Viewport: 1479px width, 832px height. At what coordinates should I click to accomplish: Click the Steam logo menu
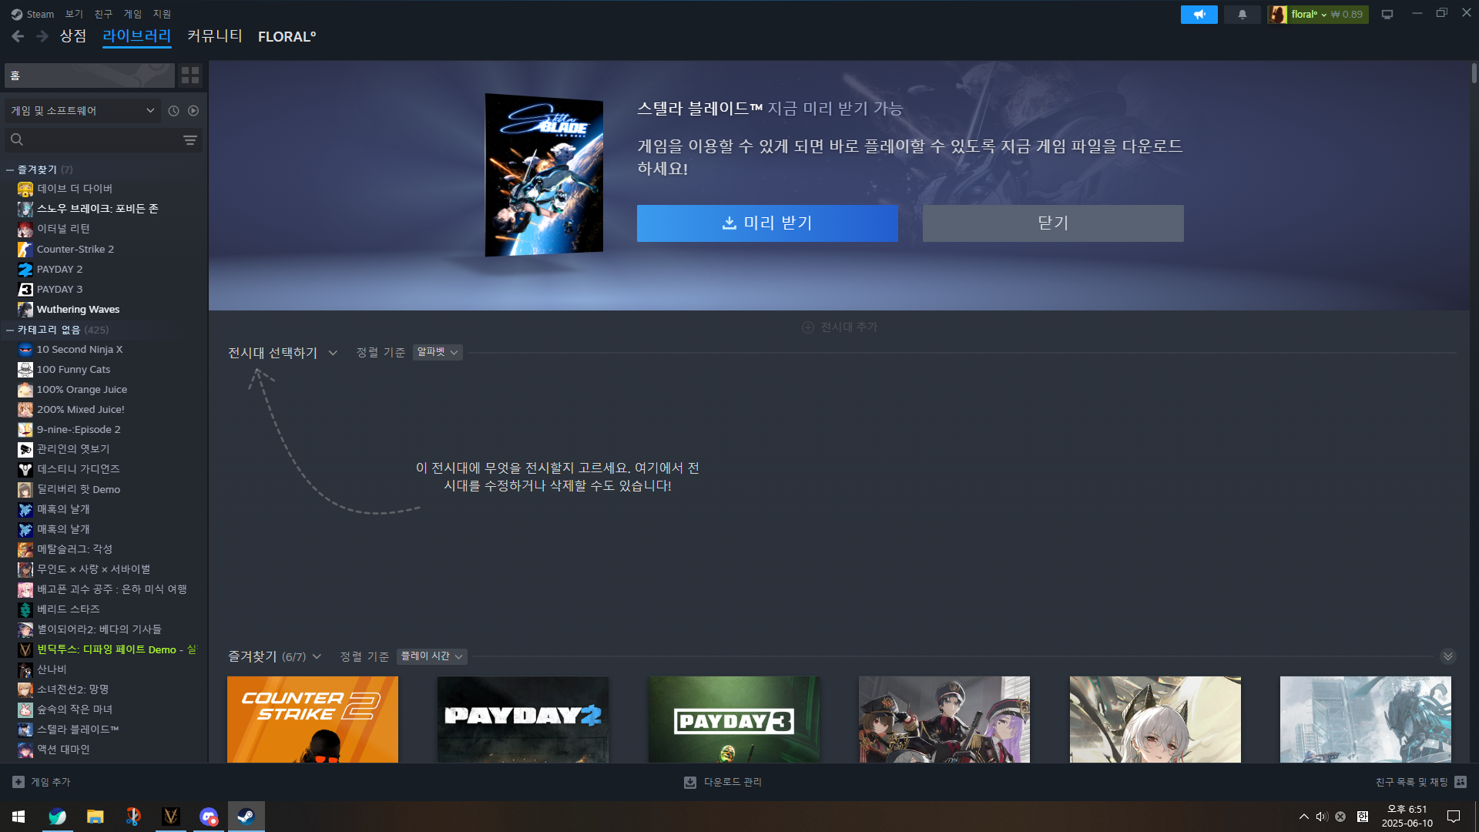pos(17,15)
